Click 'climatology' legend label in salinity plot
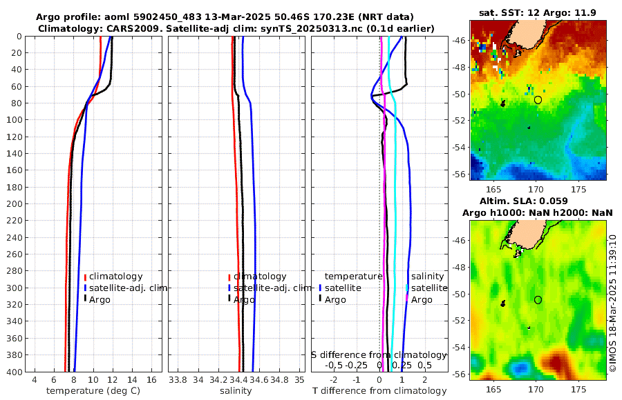This screenshot has height=400, width=622. coord(260,277)
